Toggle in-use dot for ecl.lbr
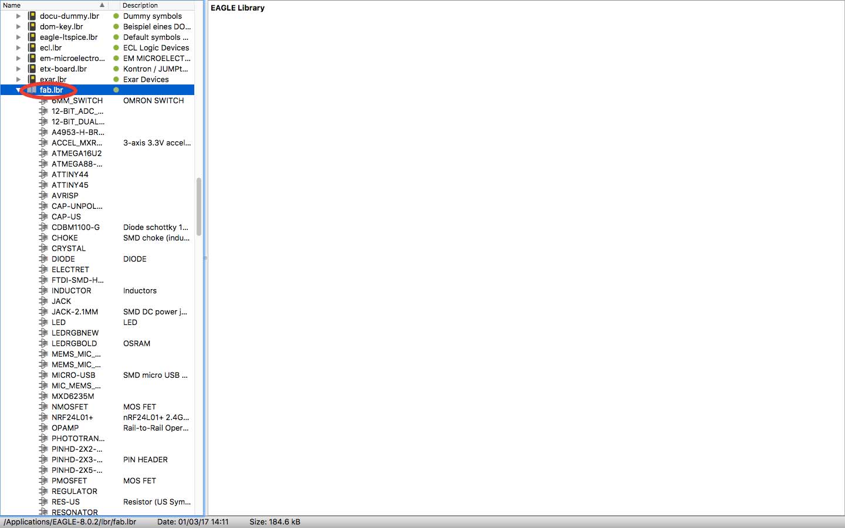This screenshot has height=528, width=845. 116,48
